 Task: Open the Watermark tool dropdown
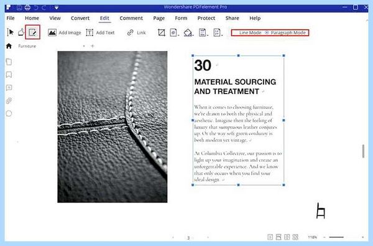point(174,32)
